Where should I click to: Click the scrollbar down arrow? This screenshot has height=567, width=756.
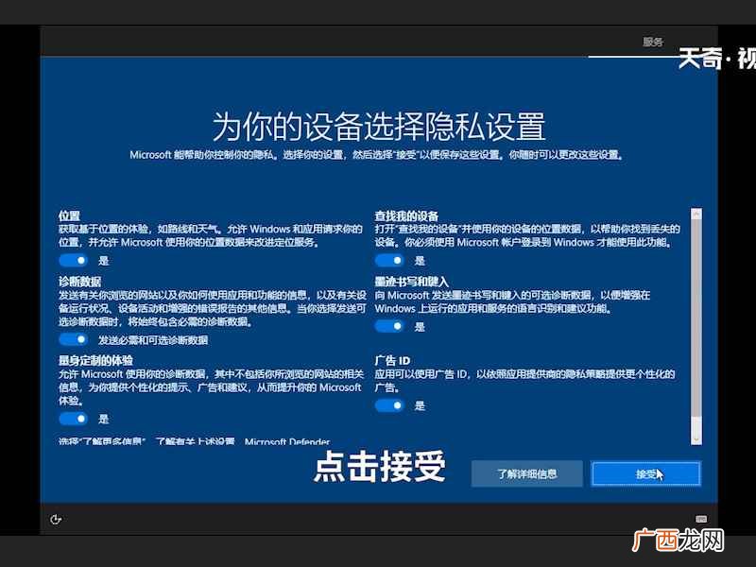[x=696, y=439]
